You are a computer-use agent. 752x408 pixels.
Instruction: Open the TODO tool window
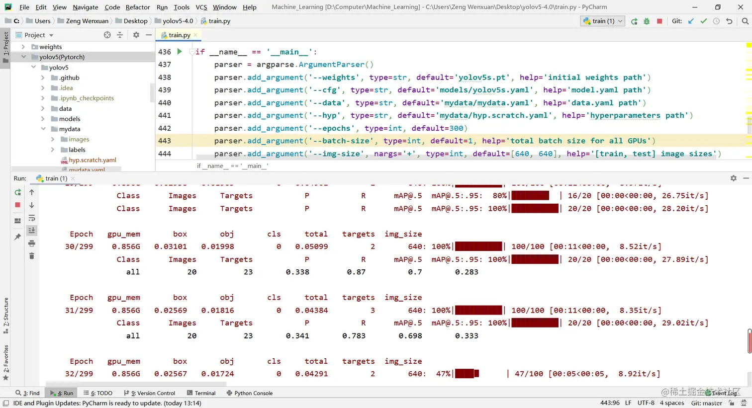click(x=97, y=393)
